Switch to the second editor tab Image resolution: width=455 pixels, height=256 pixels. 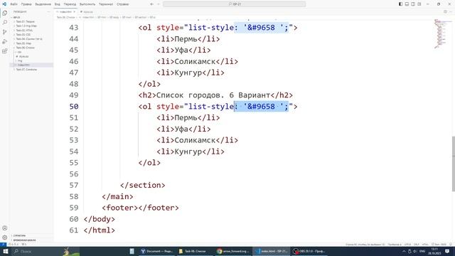[87, 12]
